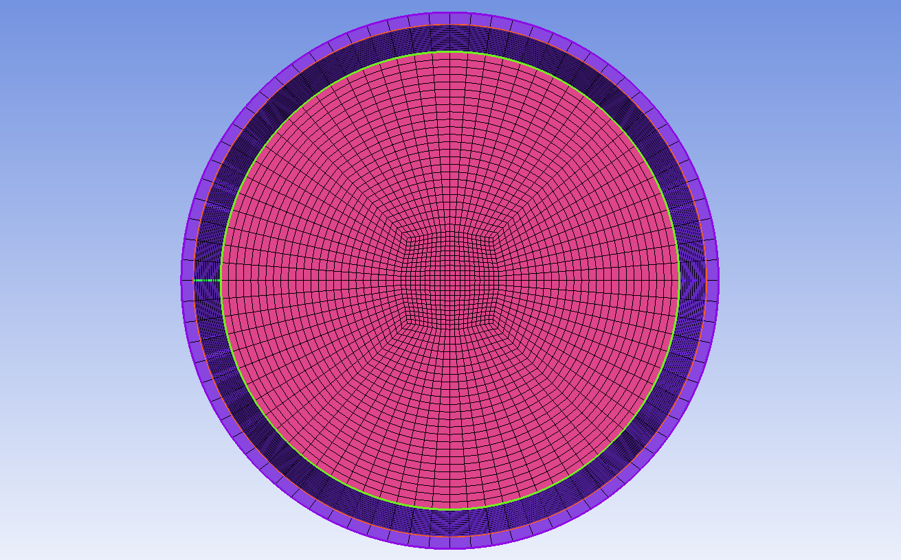The image size is (901, 560).
Task: Pick the green circular edge at its bottom
Action: [449, 509]
